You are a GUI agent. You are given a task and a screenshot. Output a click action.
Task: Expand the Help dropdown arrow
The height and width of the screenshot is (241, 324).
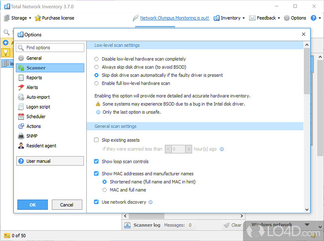click(x=320, y=18)
